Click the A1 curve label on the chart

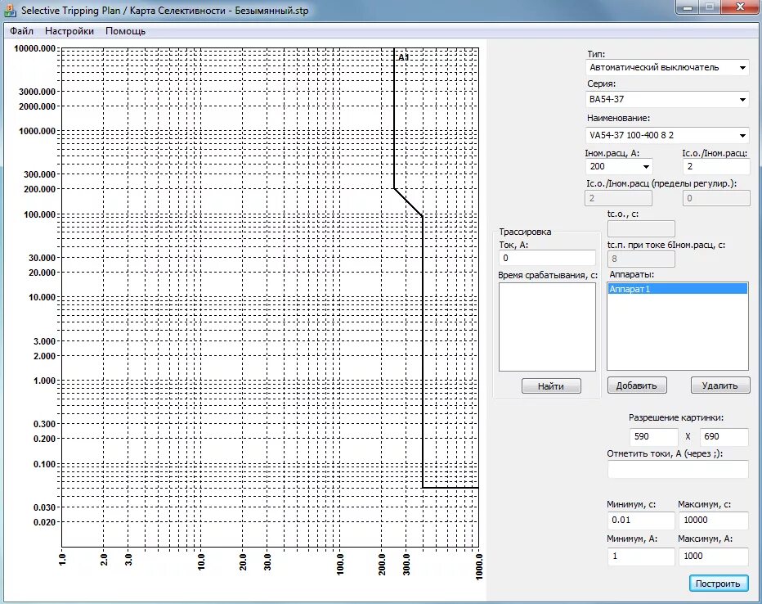(x=403, y=57)
